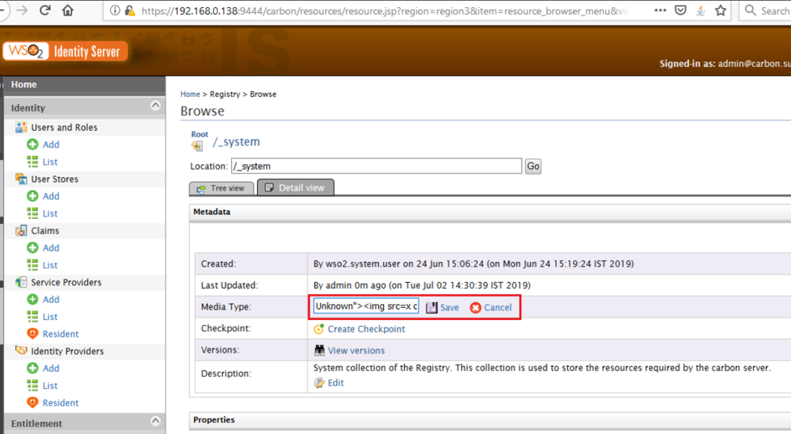Click the Save link for Media Type

[x=449, y=307]
